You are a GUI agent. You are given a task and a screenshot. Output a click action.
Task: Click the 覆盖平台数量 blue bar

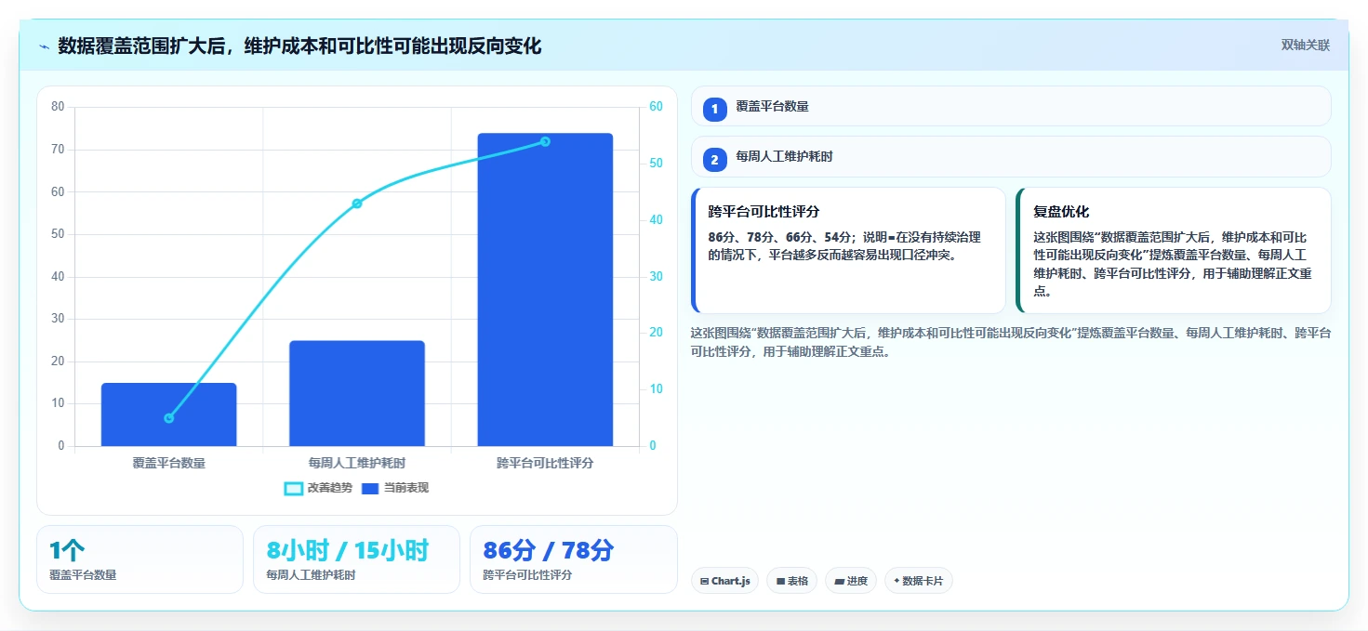pos(168,414)
